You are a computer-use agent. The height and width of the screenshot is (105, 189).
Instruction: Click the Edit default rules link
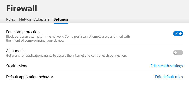point(169,77)
